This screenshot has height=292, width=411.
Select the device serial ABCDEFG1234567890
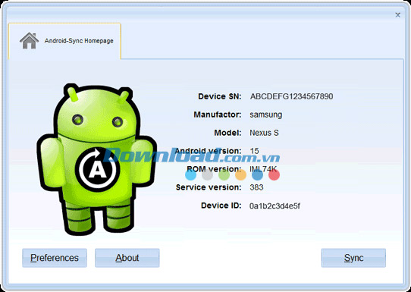coord(291,96)
